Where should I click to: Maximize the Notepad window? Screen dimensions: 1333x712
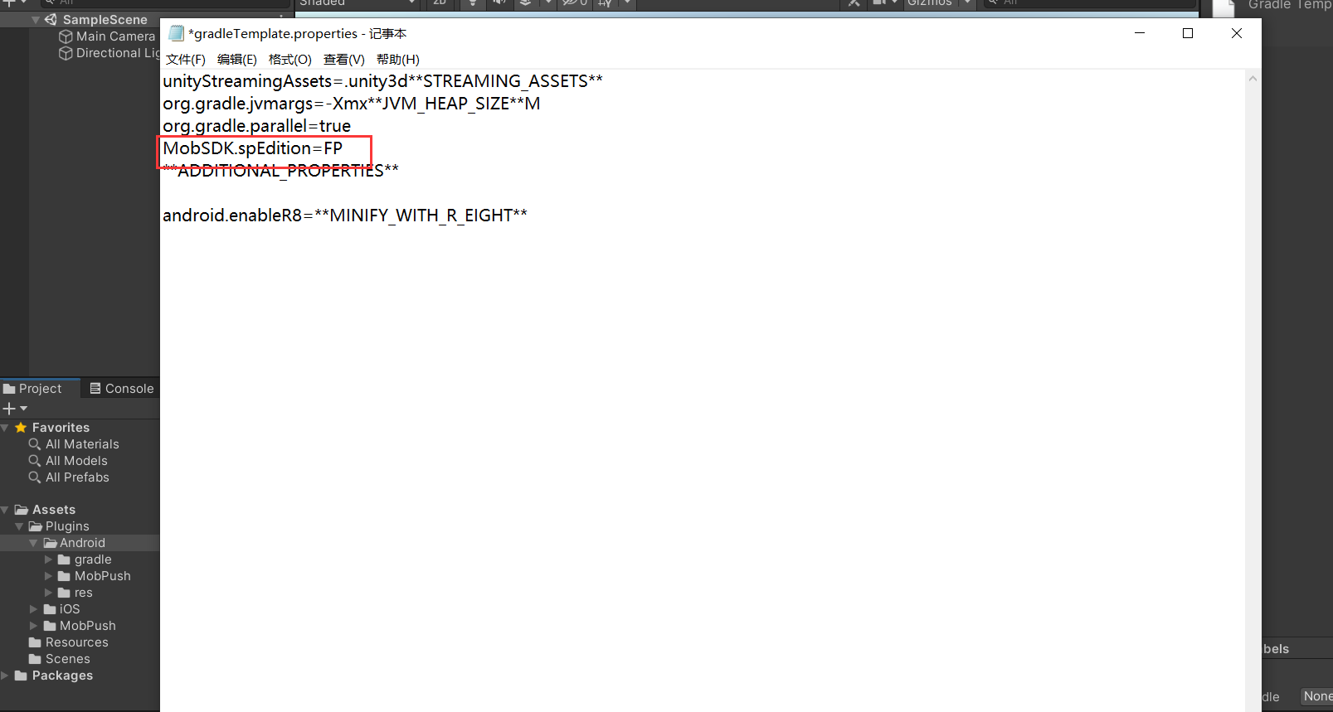(1188, 33)
